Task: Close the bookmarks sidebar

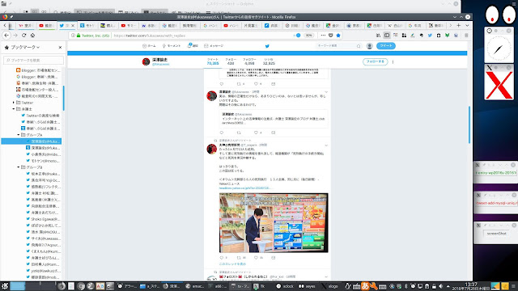Action: click(60, 47)
